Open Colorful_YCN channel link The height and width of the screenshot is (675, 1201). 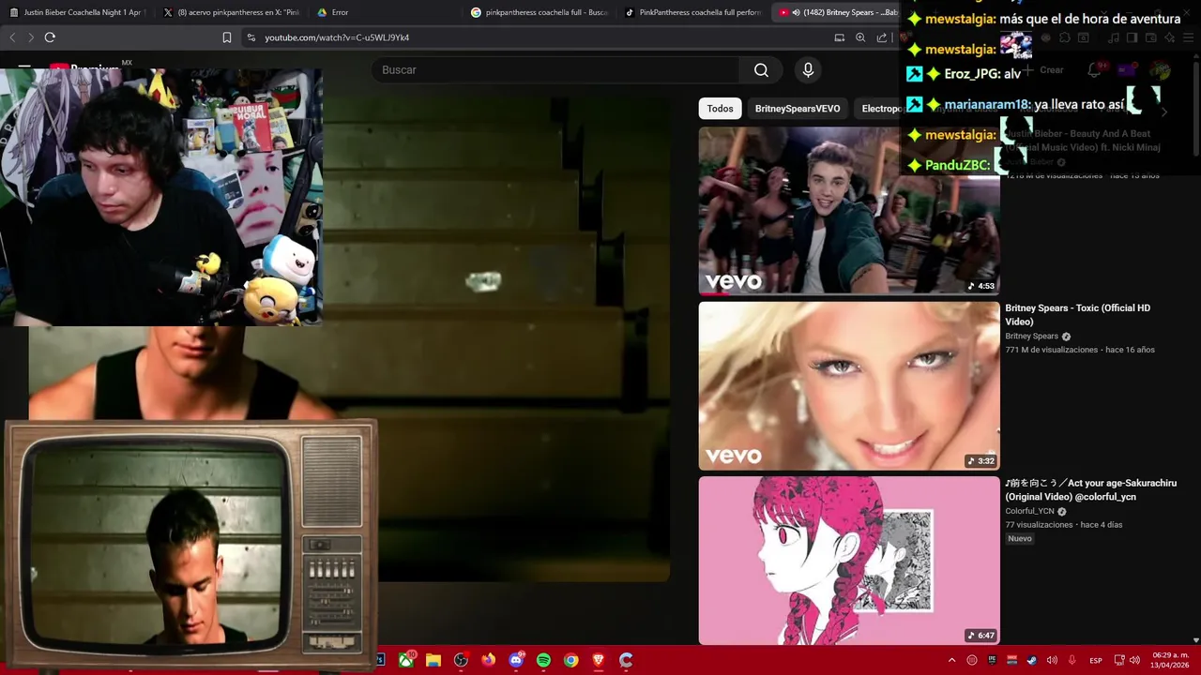1029,512
